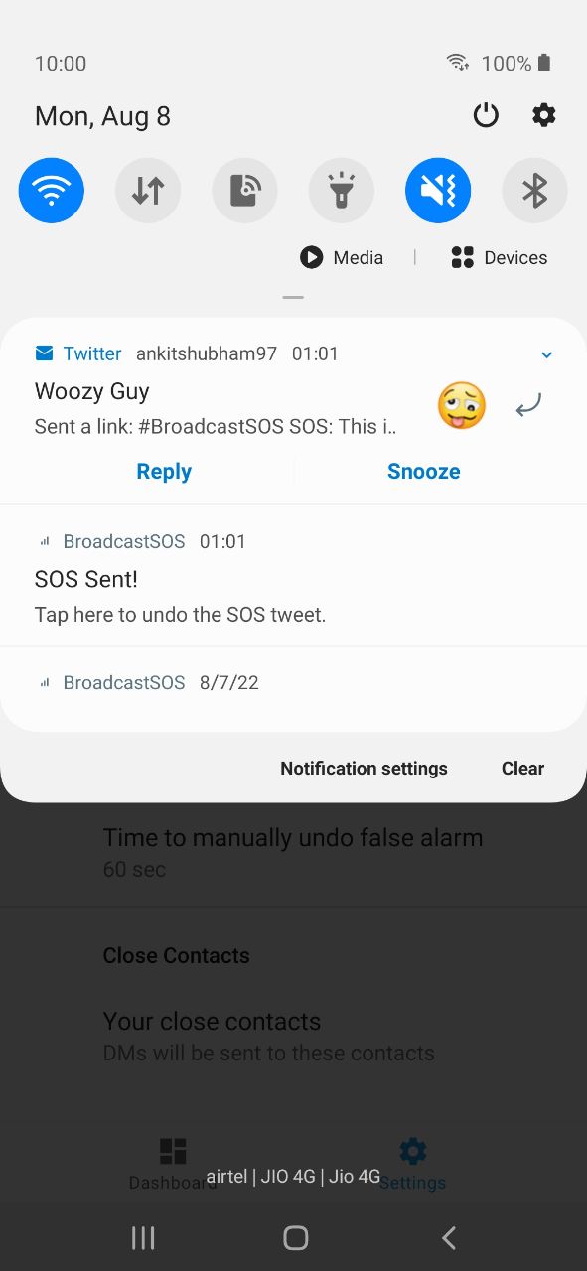Image resolution: width=587 pixels, height=1271 pixels.
Task: Clear all notifications
Action: [522, 768]
